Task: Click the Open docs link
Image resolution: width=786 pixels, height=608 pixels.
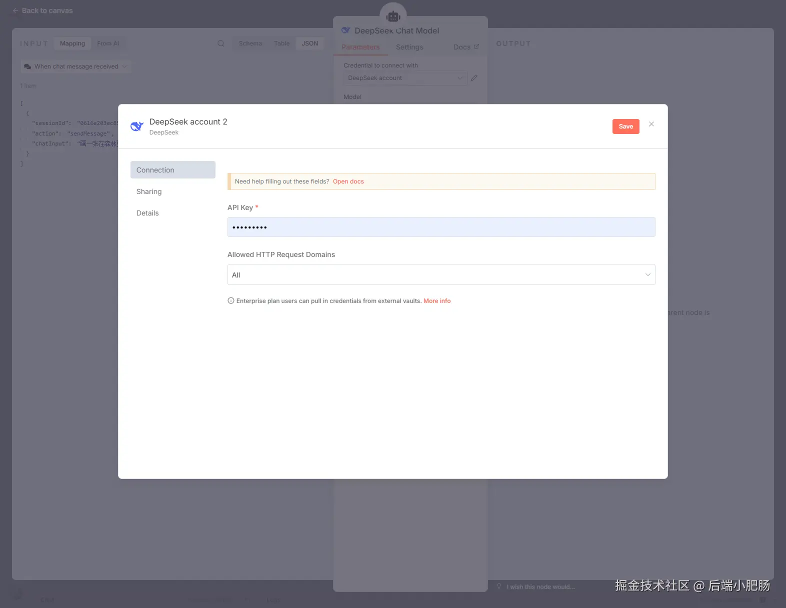Action: tap(348, 181)
